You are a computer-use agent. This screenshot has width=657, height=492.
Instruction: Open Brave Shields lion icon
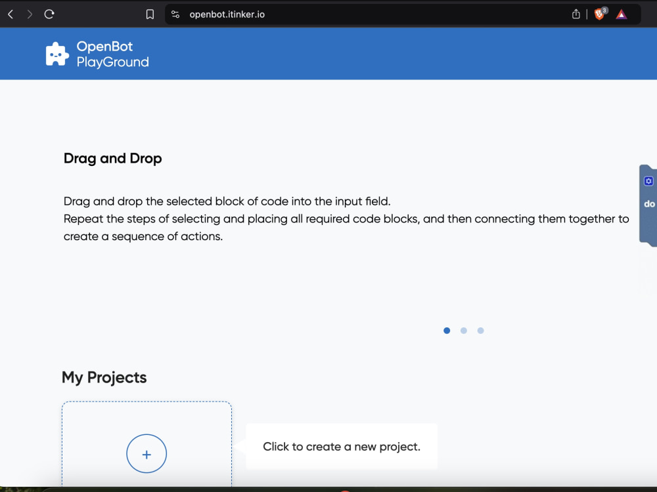(x=600, y=14)
